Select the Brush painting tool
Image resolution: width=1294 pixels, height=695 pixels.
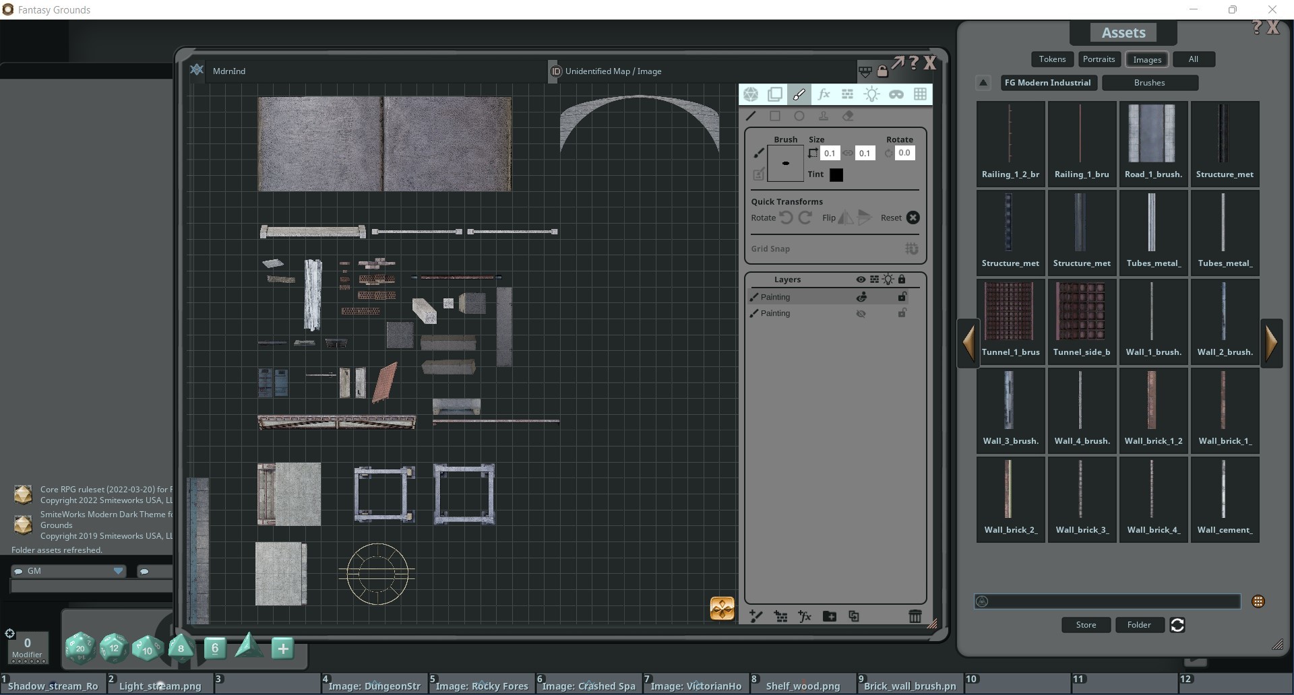(799, 94)
